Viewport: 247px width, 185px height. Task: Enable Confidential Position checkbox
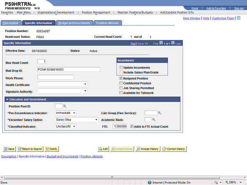click(x=121, y=83)
